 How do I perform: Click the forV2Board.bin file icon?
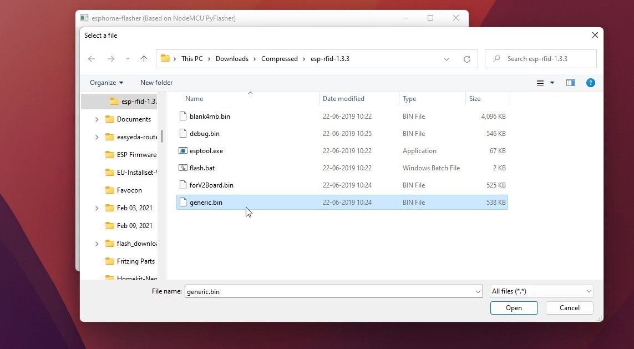click(x=183, y=185)
